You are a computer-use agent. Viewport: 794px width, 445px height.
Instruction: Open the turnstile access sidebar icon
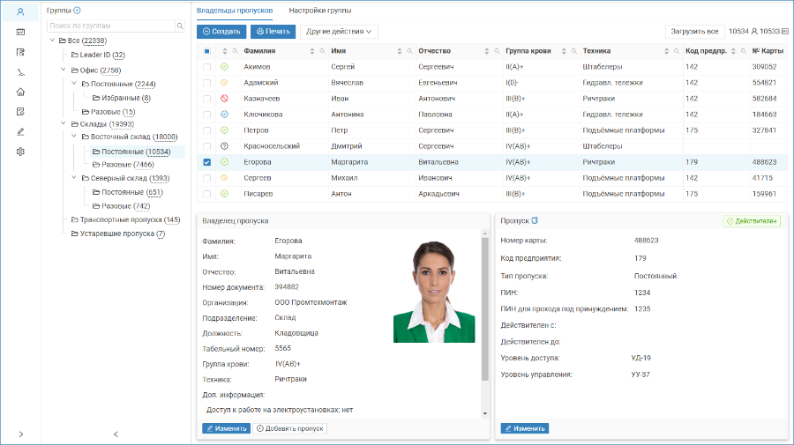click(x=20, y=72)
